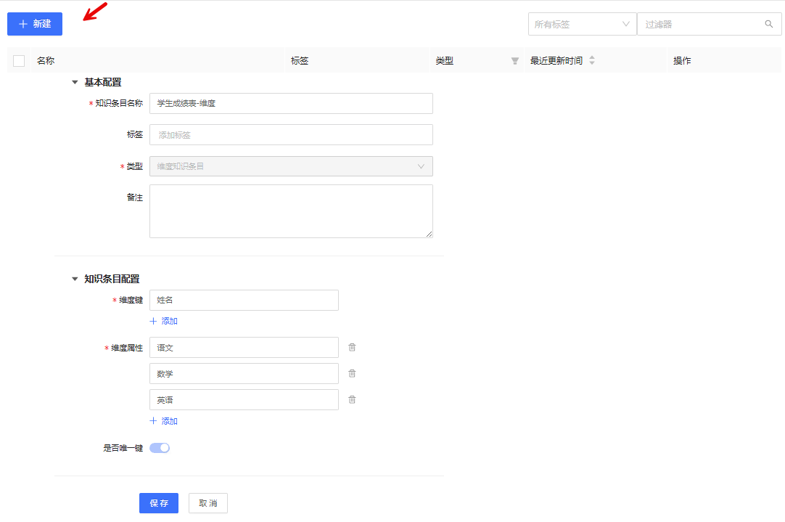Click the 添加标签 tag input field
Viewport: 785px width, 522px height.
tap(291, 134)
